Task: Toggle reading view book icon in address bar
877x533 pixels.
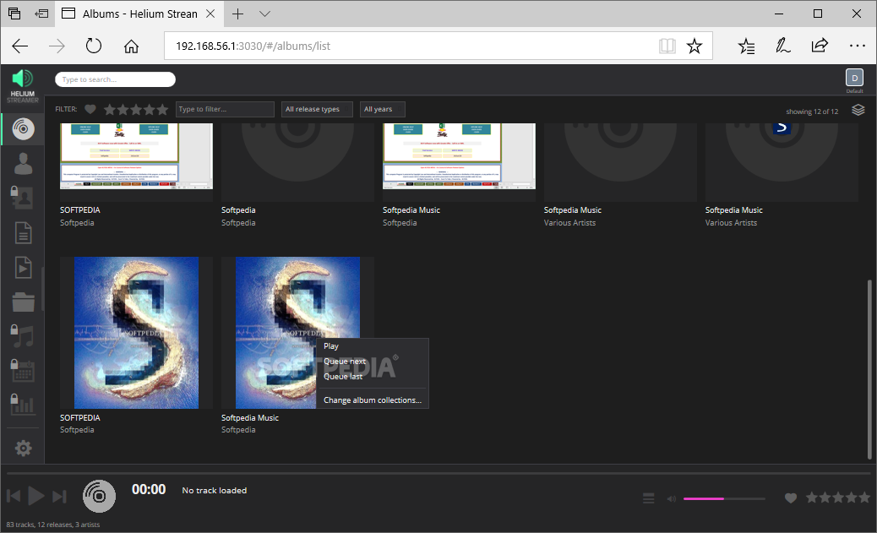Action: (667, 46)
